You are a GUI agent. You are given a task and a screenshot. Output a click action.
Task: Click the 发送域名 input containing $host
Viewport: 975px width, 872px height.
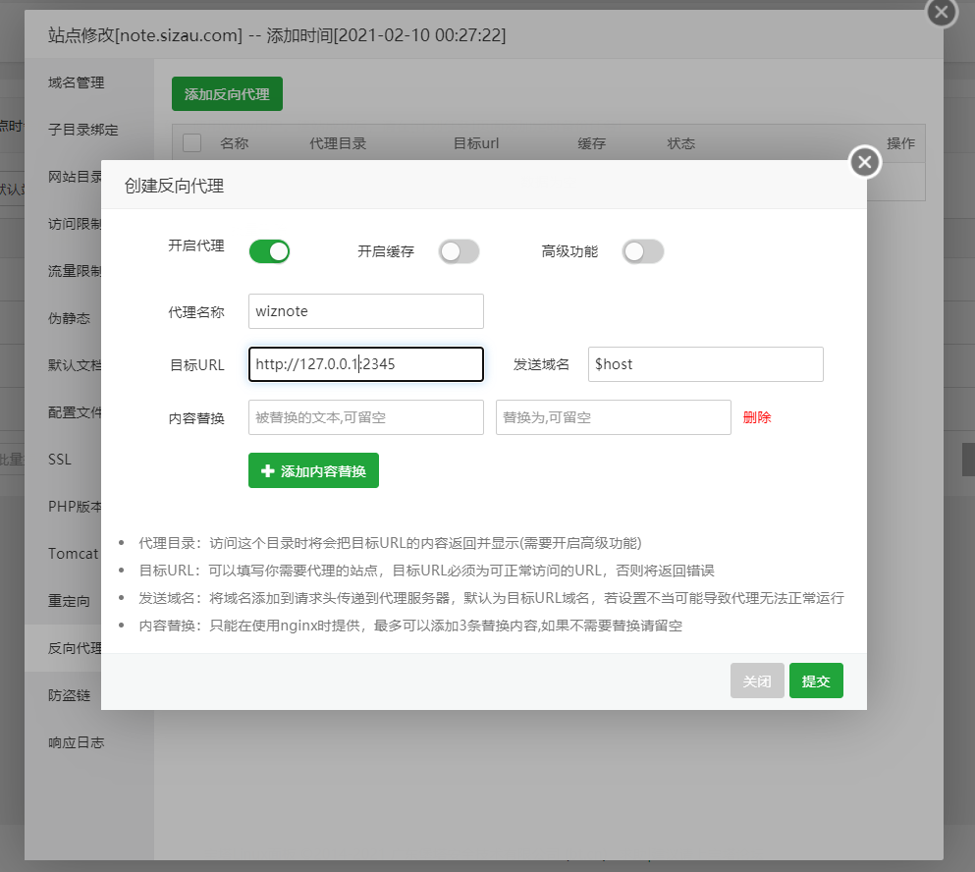pos(705,364)
